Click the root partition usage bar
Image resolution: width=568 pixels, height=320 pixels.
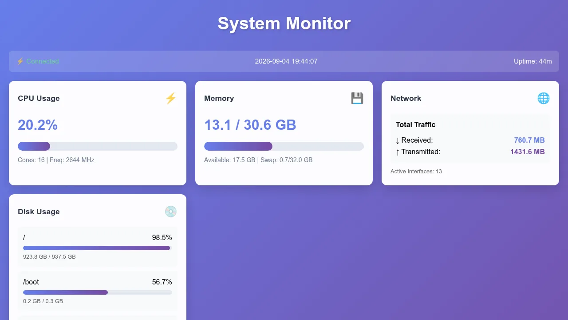pyautogui.click(x=98, y=248)
